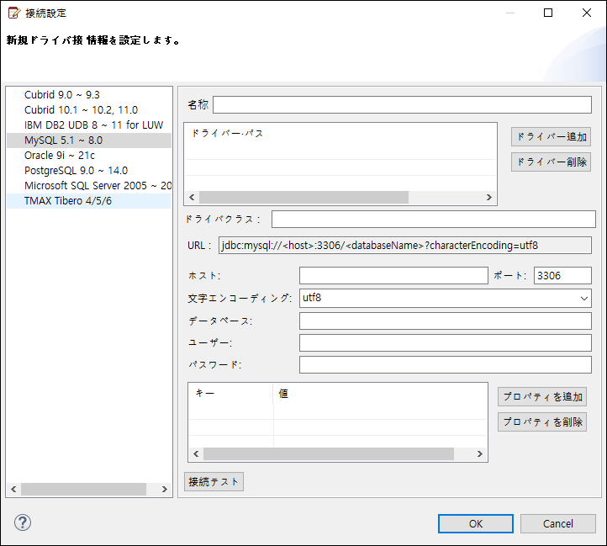Click left arrow of properties table scrollbar
The width and height of the screenshot is (607, 546).
pyautogui.click(x=196, y=453)
